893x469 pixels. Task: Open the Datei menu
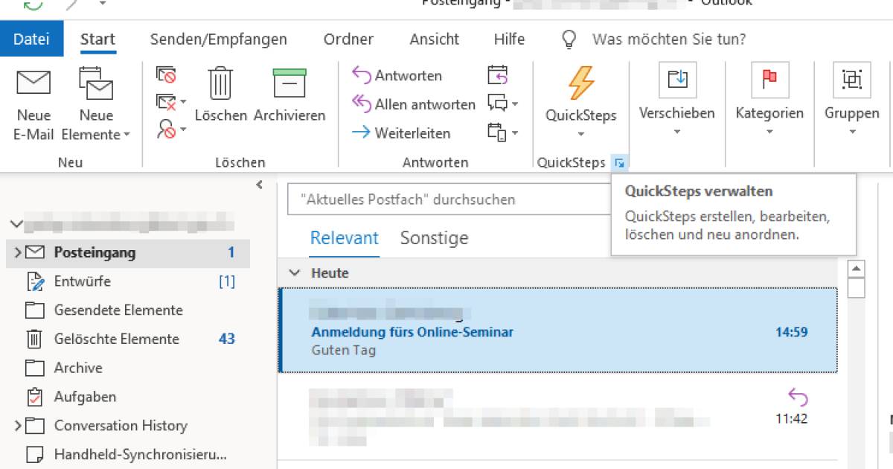31,39
